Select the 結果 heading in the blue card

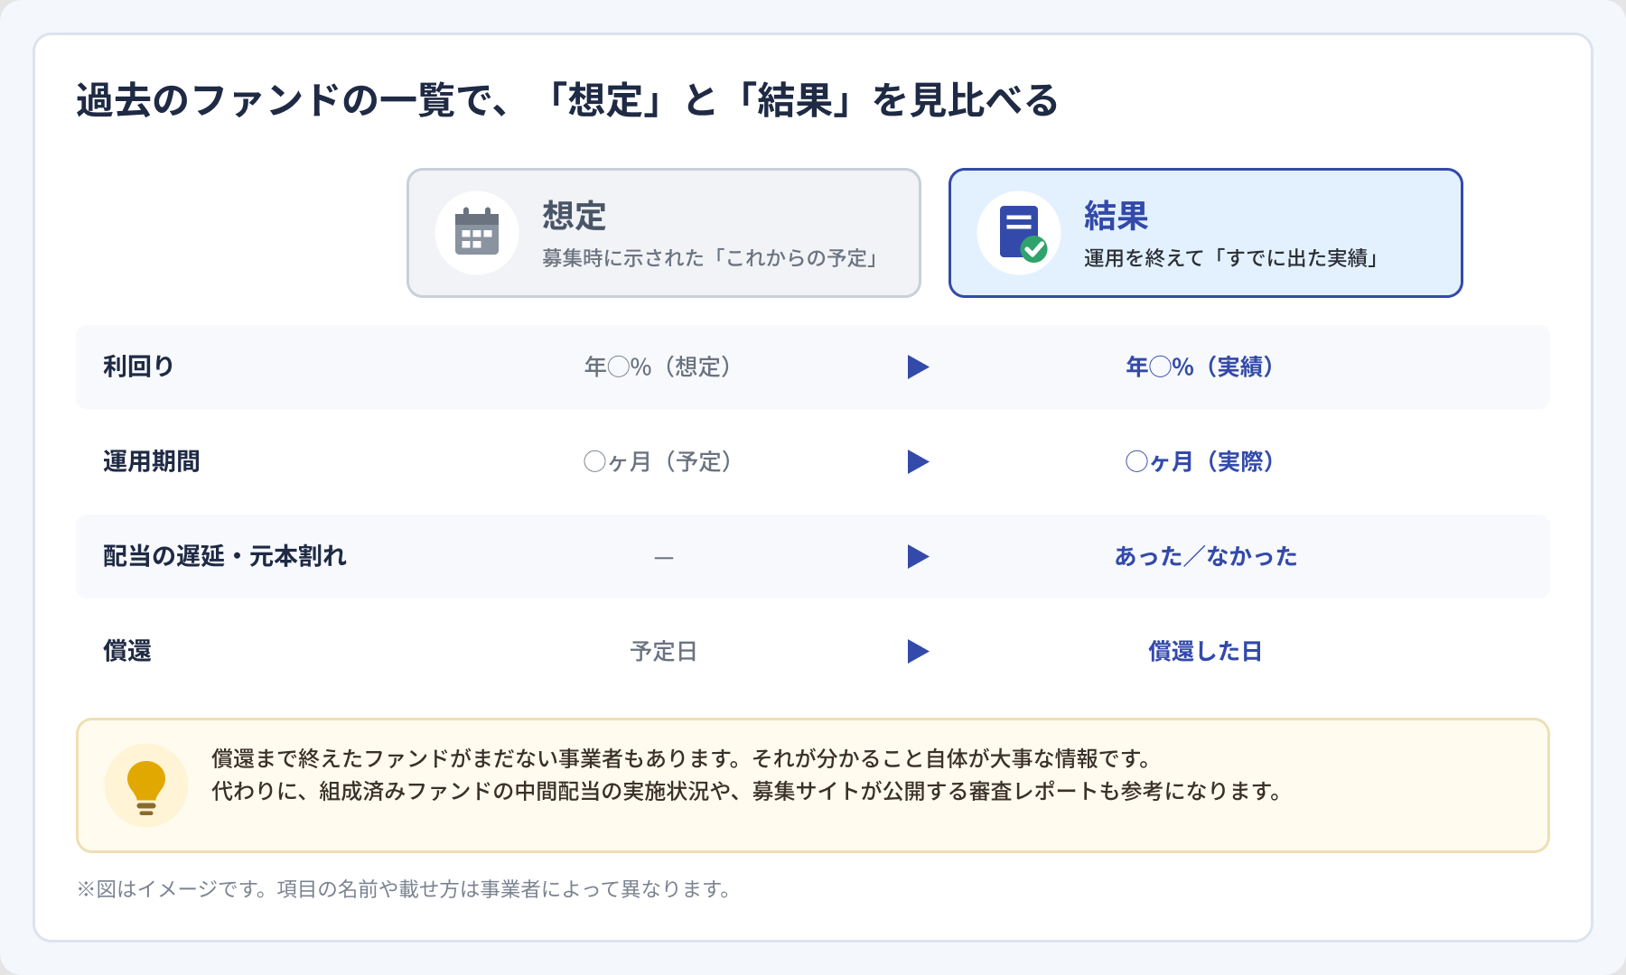(1117, 217)
